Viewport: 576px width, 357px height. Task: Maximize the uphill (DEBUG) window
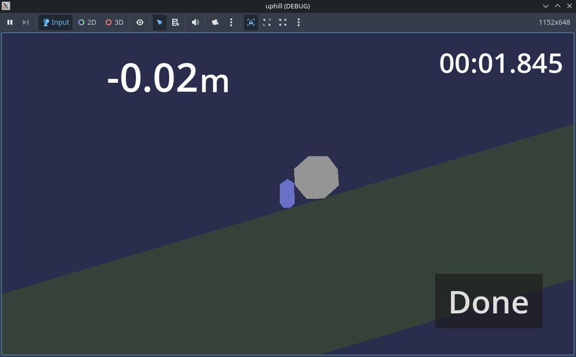tap(558, 6)
